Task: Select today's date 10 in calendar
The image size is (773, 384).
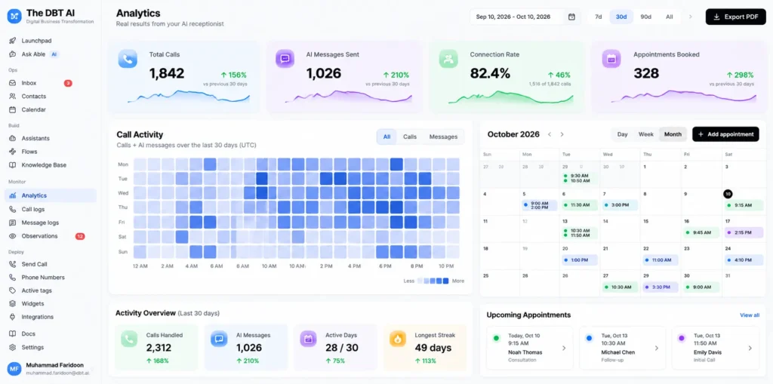Action: tap(728, 194)
